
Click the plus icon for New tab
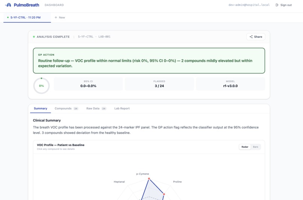click(56, 17)
